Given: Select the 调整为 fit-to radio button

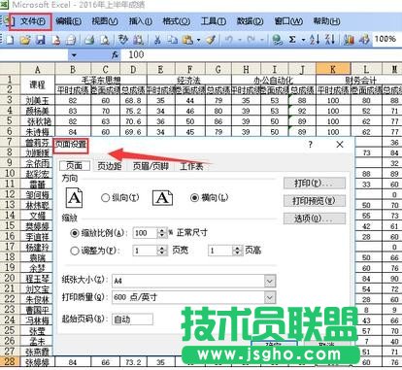Looking at the screenshot, I should [x=75, y=251].
